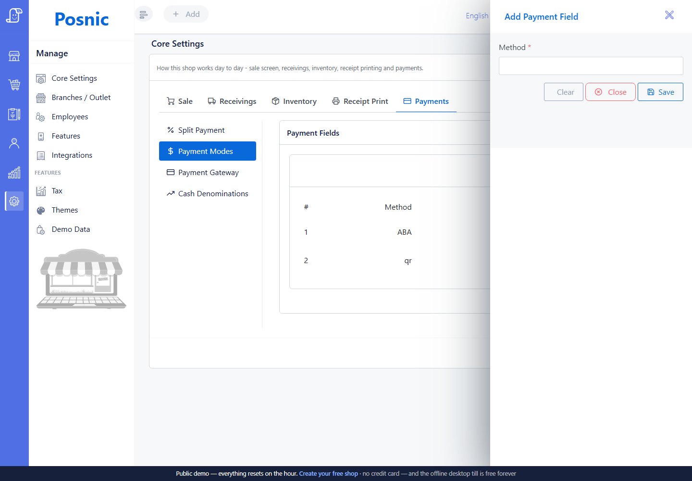692x481 pixels.
Task: Open Tax under Features
Action: click(x=57, y=190)
